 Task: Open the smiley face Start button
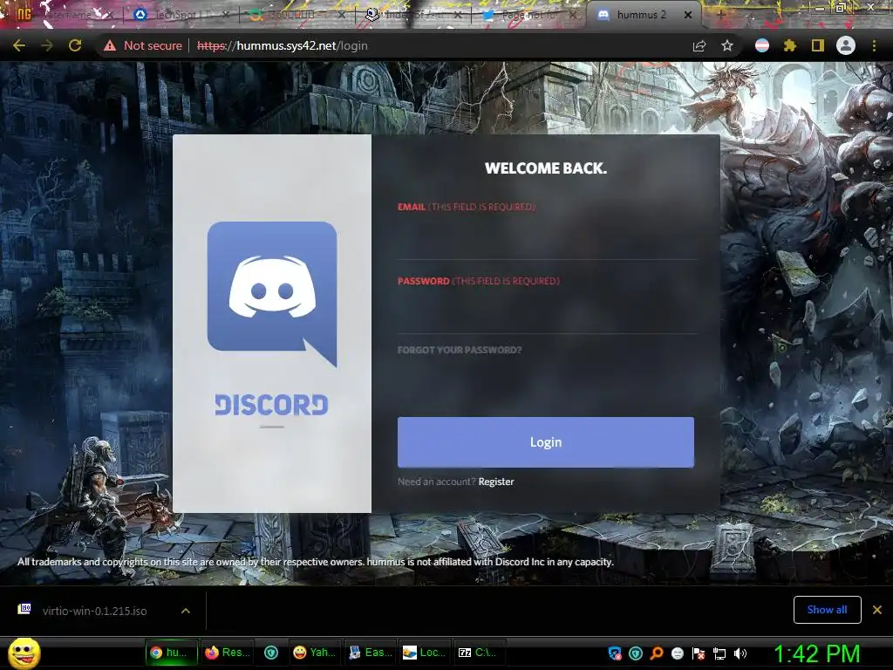(24, 653)
